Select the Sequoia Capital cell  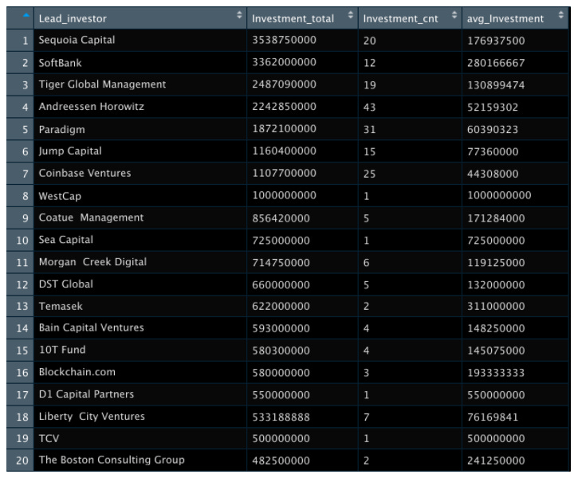(x=140, y=40)
